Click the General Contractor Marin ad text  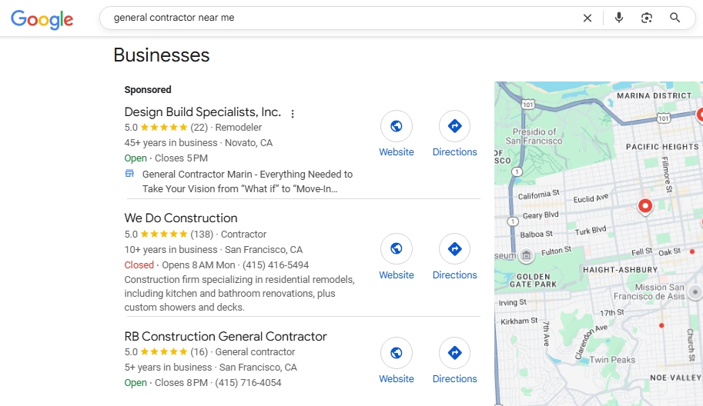pos(247,181)
